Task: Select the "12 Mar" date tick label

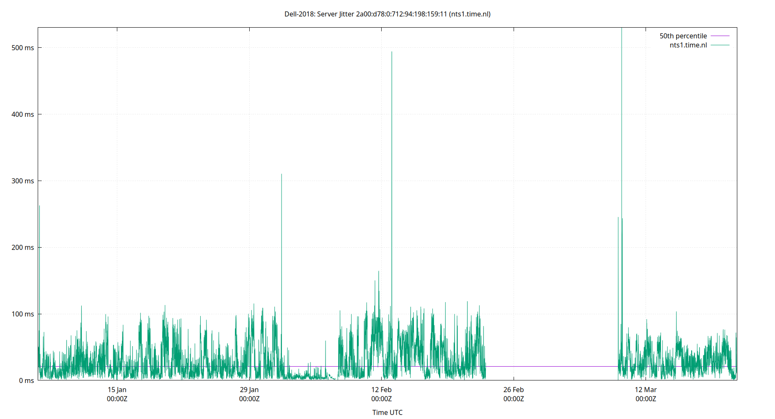Action: click(646, 390)
